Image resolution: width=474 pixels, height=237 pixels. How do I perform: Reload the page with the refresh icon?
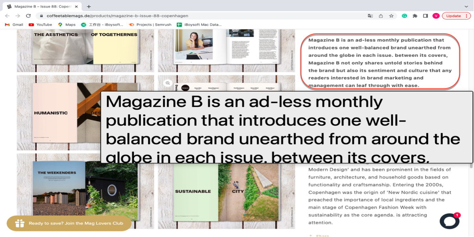[28, 16]
